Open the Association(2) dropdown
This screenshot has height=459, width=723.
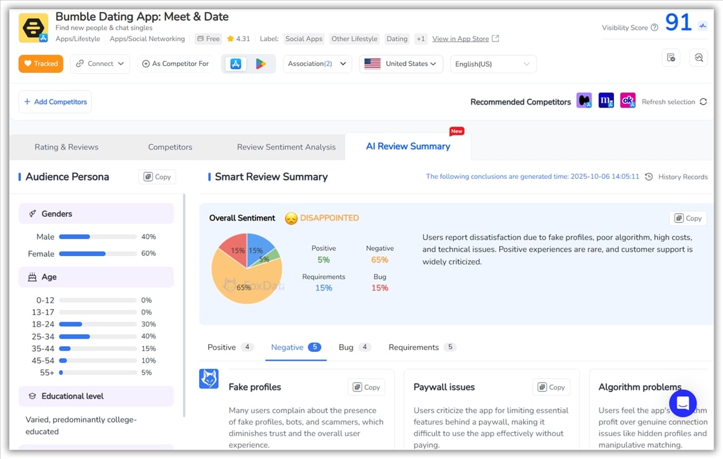point(317,63)
